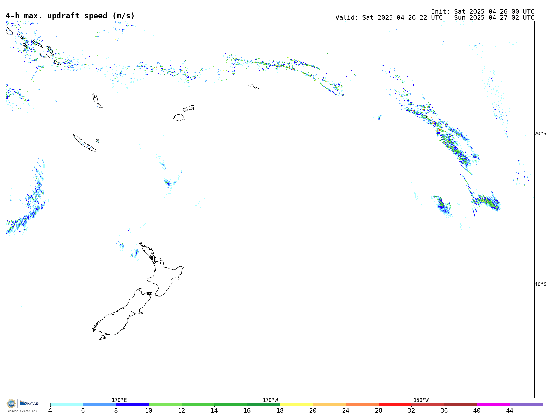
Task: Pick the muted red 32–36 colorbar swatch
Action: click(x=428, y=404)
